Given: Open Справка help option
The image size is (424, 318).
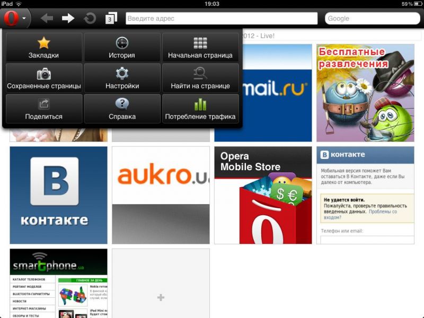Looking at the screenshot, I should click(122, 109).
